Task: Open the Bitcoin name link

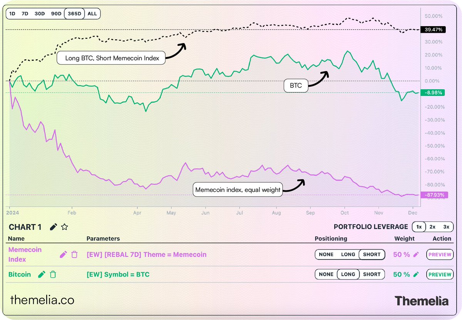Action: tap(20, 275)
